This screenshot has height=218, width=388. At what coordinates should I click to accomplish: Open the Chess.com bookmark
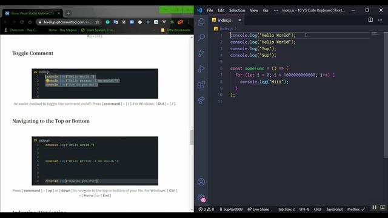click(x=21, y=30)
